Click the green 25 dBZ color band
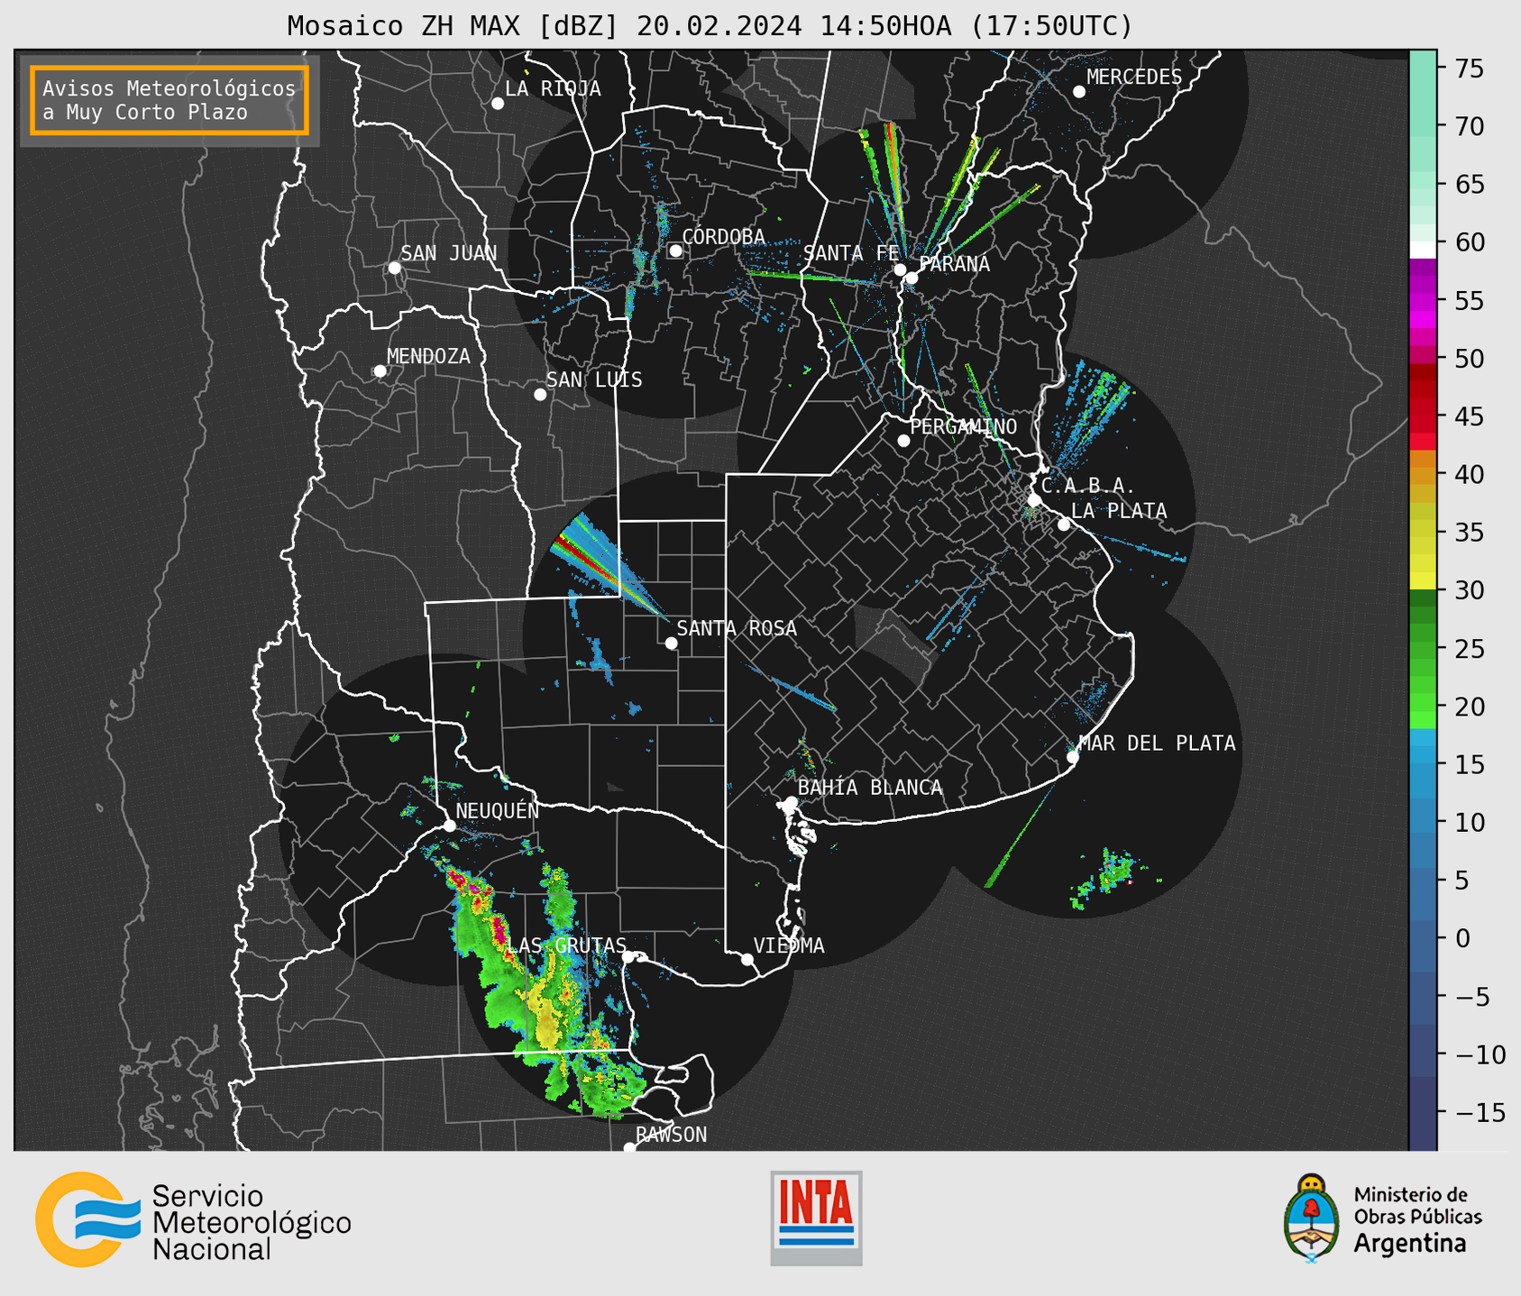 [x=1423, y=649]
